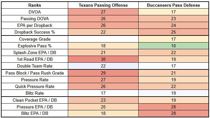Click the Texans Pass Block grade value 29
This screenshot has height=118, width=210.
click(103, 73)
